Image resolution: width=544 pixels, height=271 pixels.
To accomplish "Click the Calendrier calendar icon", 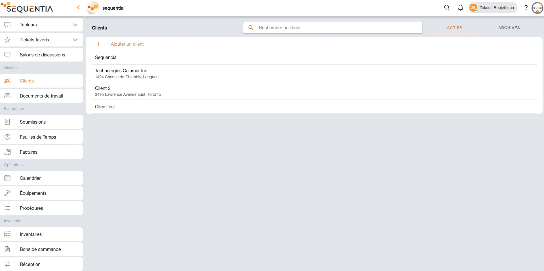I will [7, 178].
